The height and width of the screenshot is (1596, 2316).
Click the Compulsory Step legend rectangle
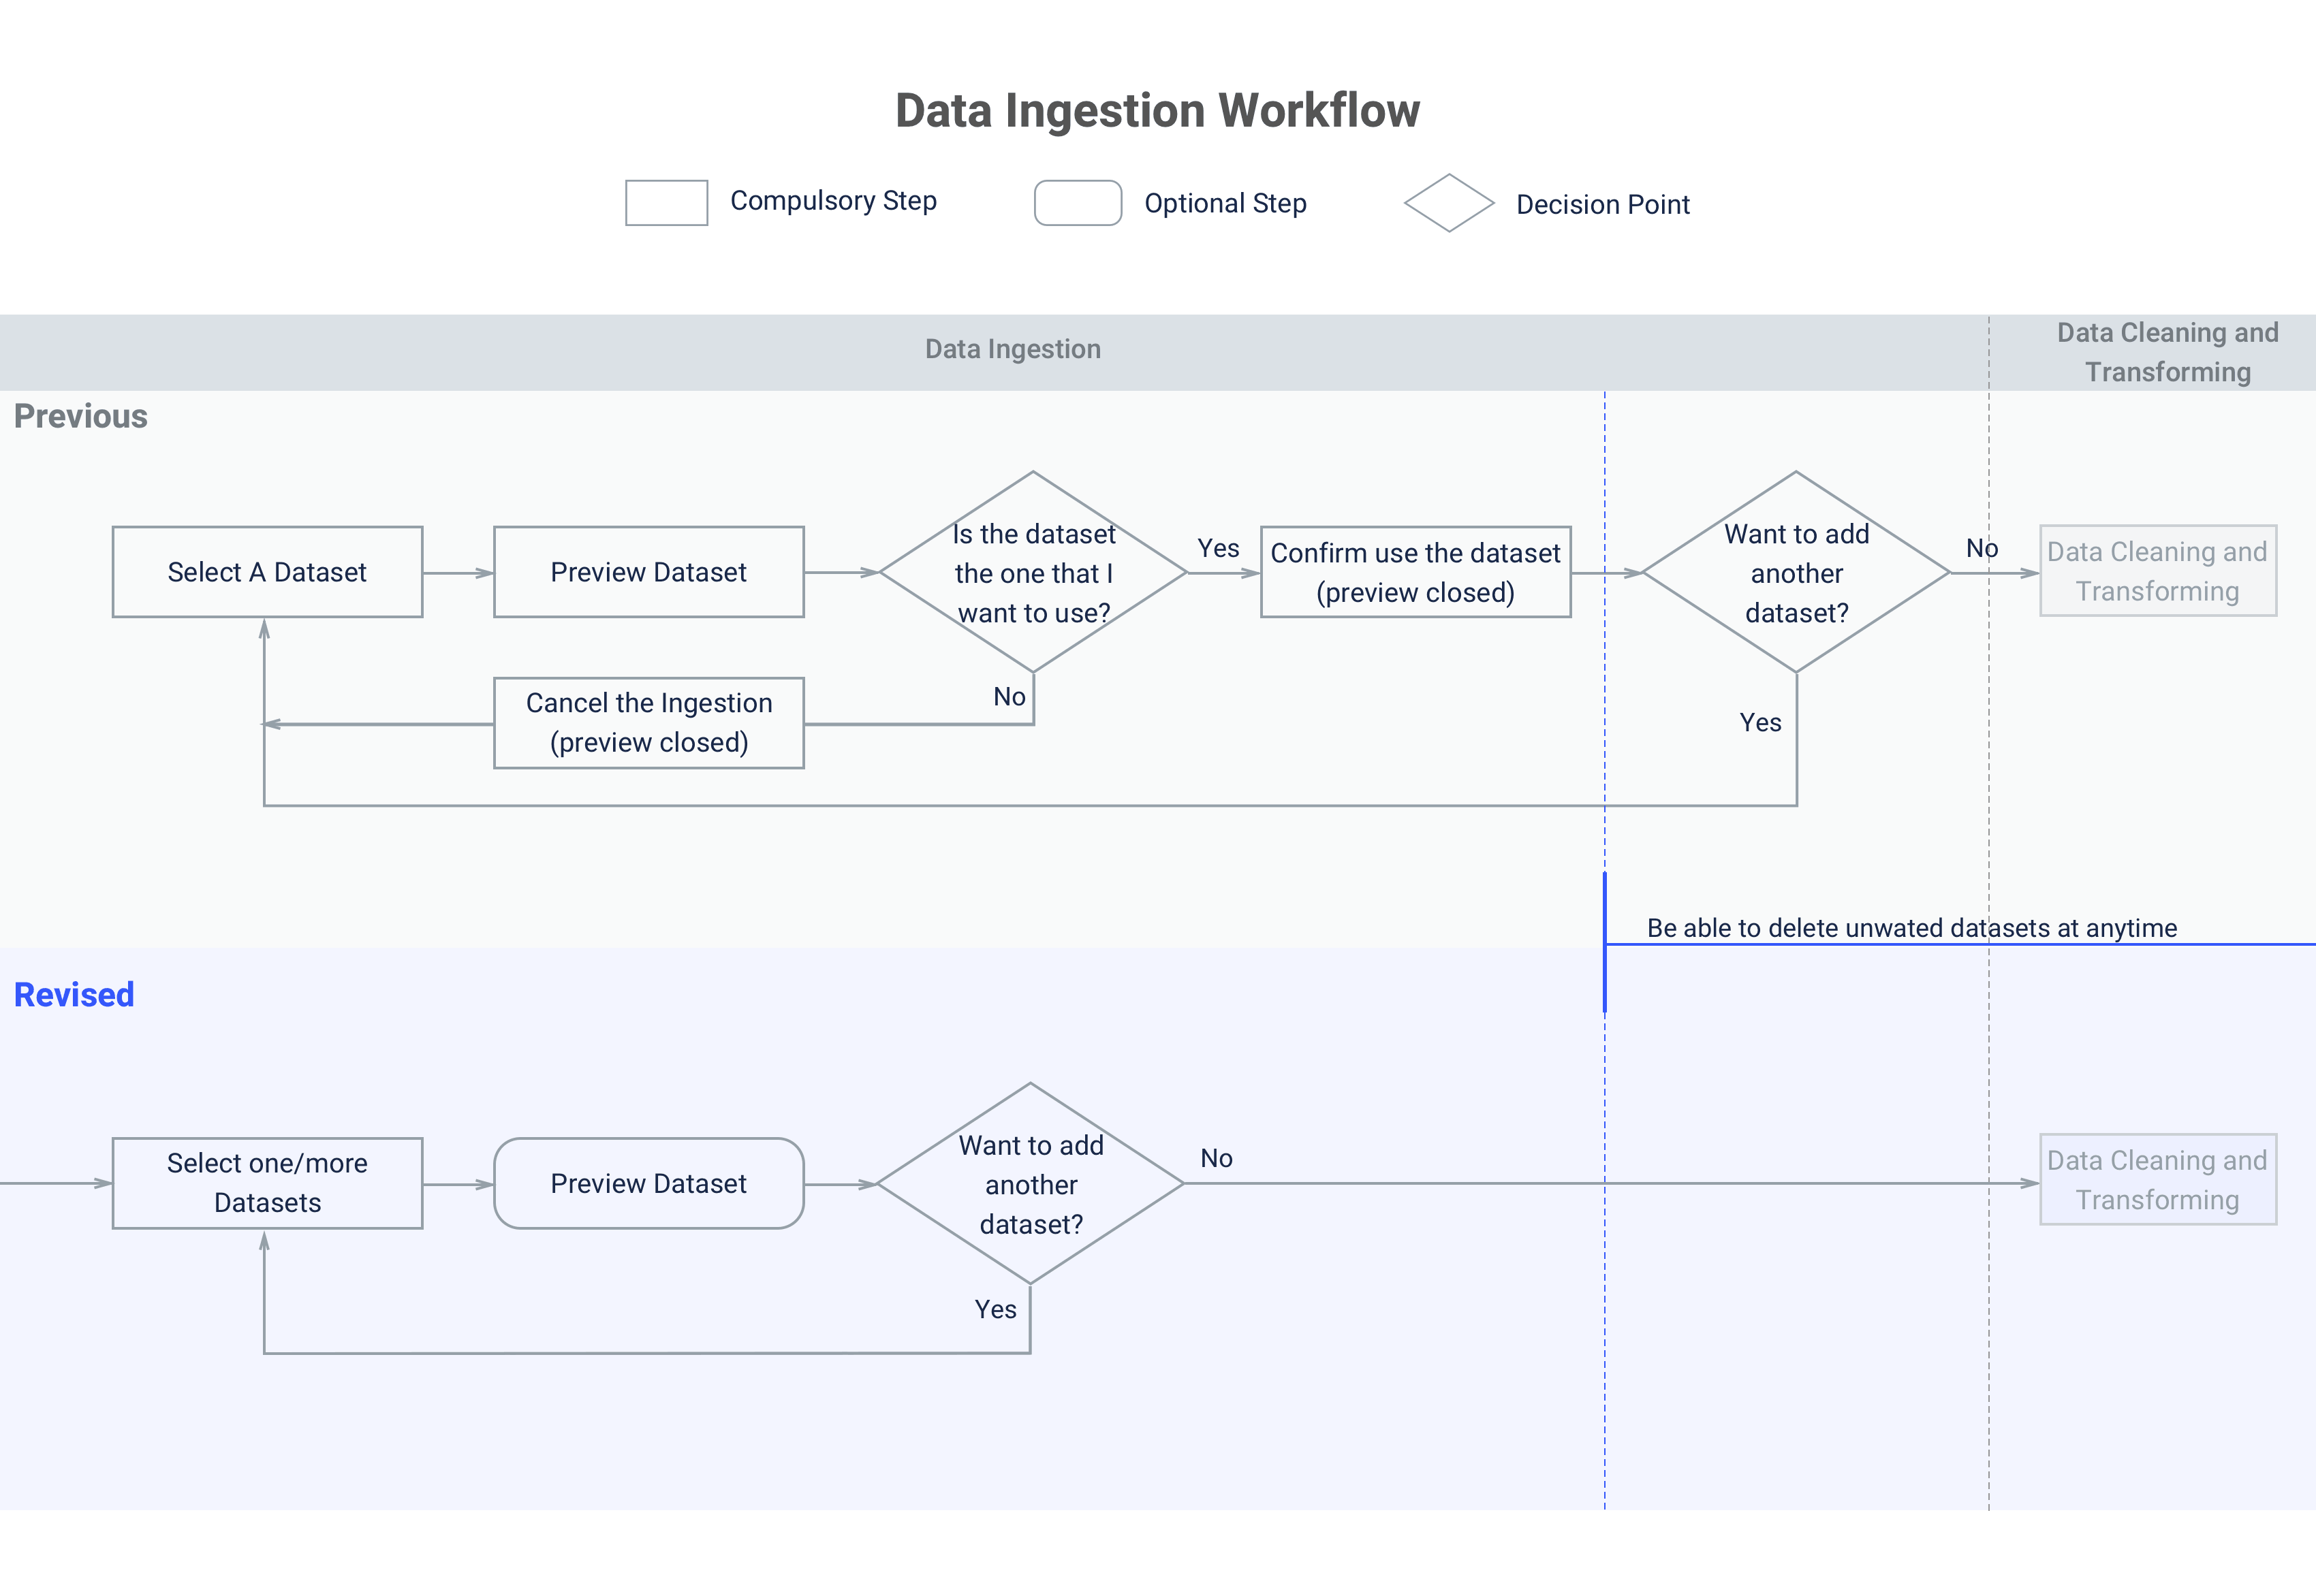[x=666, y=203]
